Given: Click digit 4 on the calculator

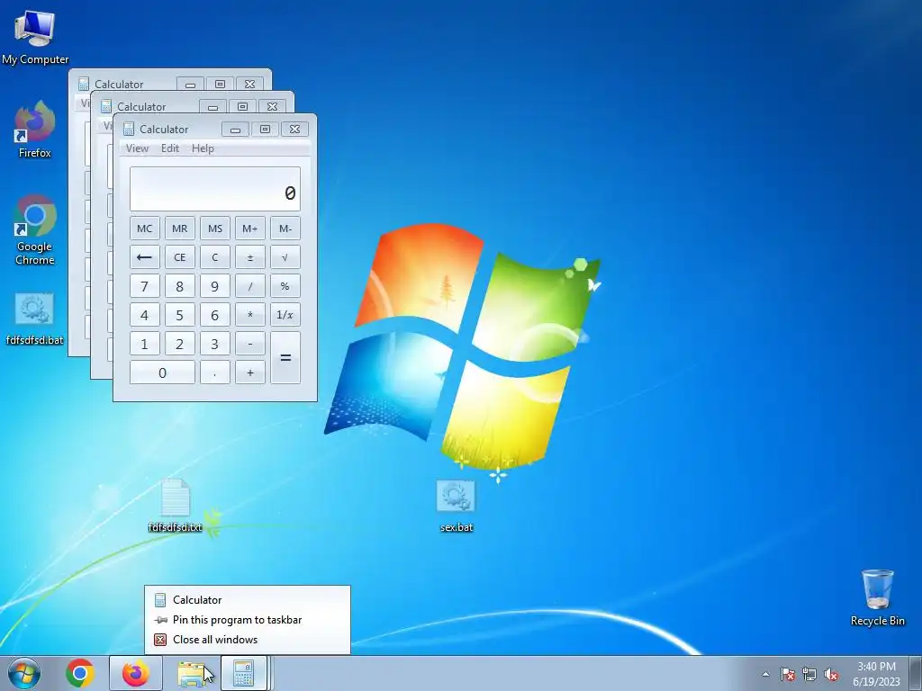Looking at the screenshot, I should pyautogui.click(x=145, y=315).
